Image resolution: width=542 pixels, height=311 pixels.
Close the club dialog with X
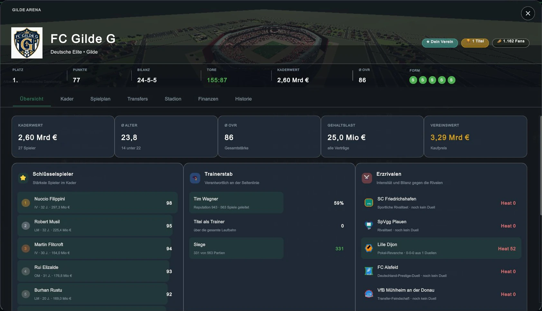coord(528,13)
